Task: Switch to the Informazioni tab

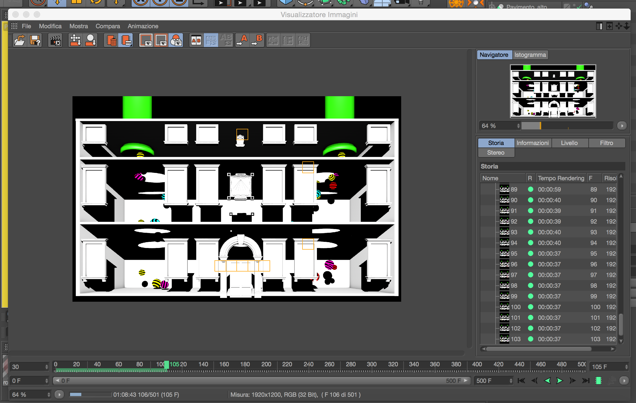Action: click(532, 143)
